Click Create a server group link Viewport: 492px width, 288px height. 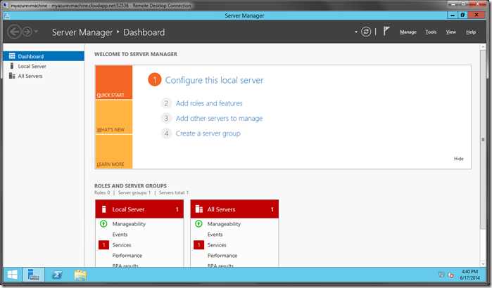coord(208,133)
